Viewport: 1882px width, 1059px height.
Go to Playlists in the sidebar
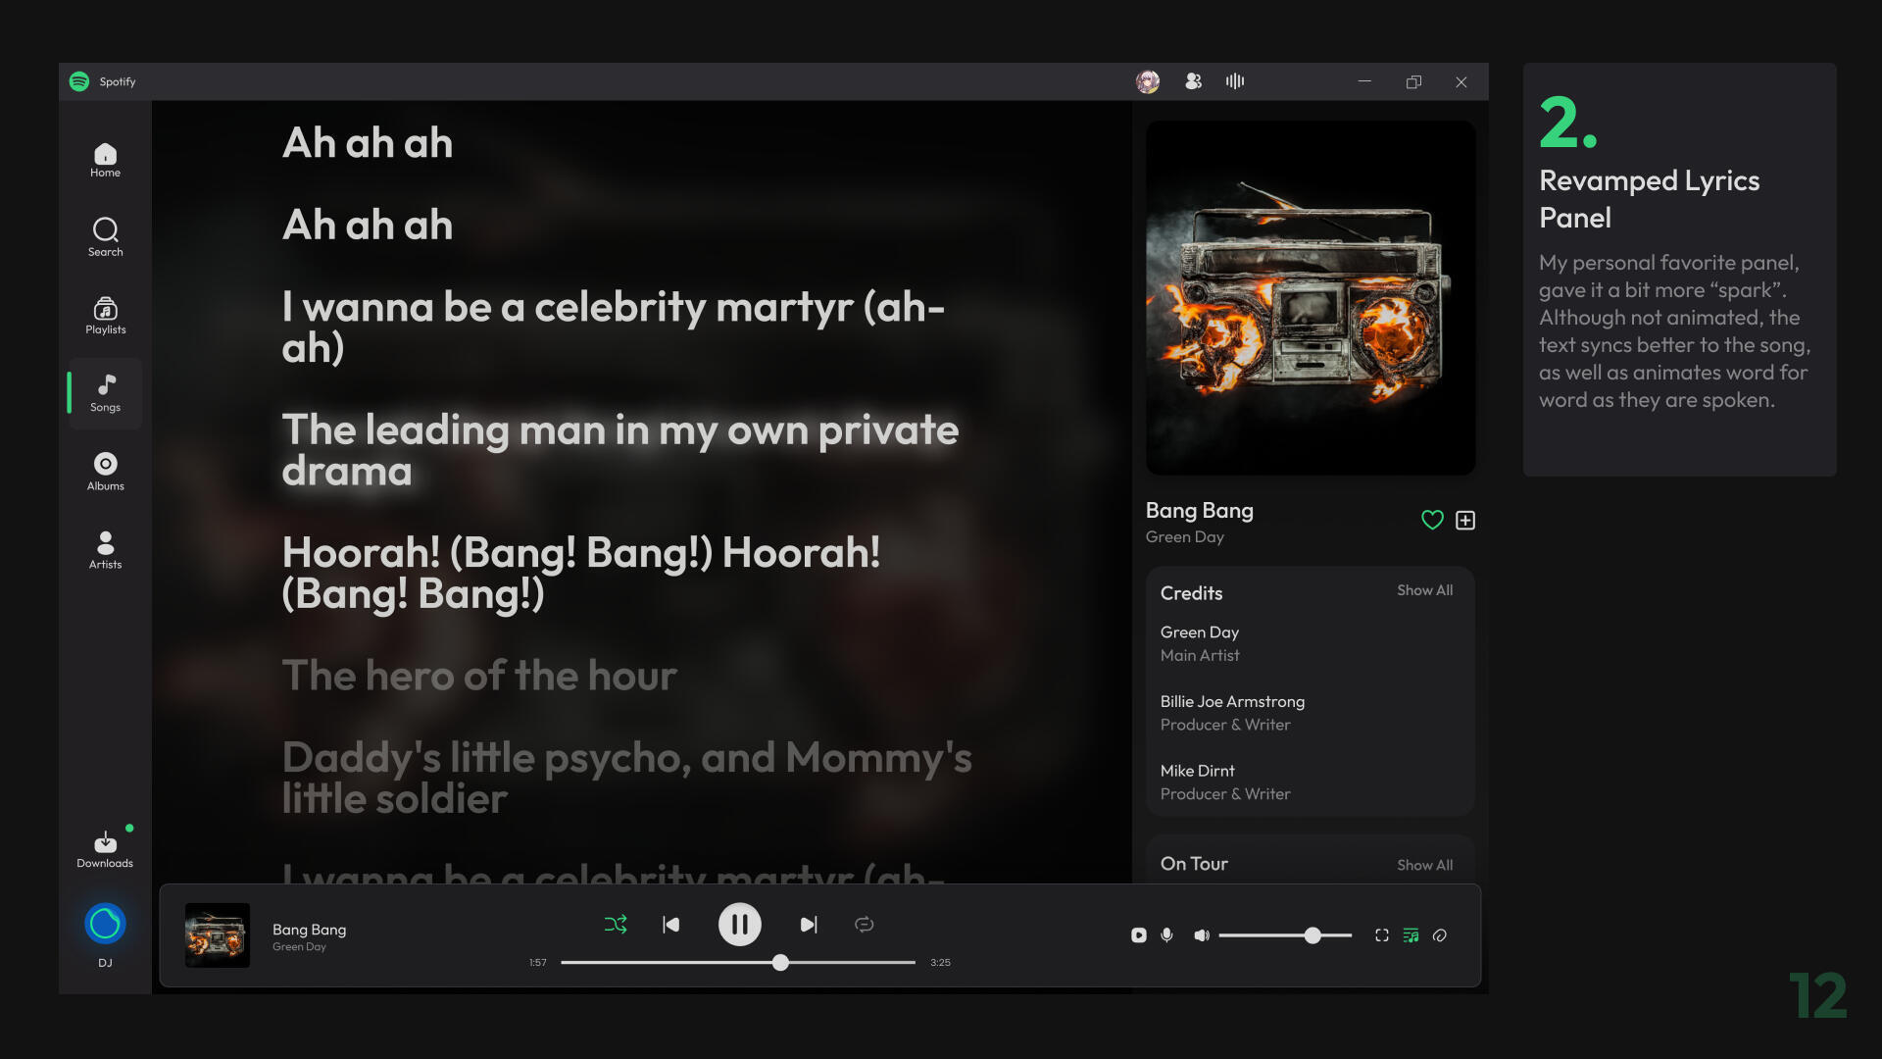105,316
